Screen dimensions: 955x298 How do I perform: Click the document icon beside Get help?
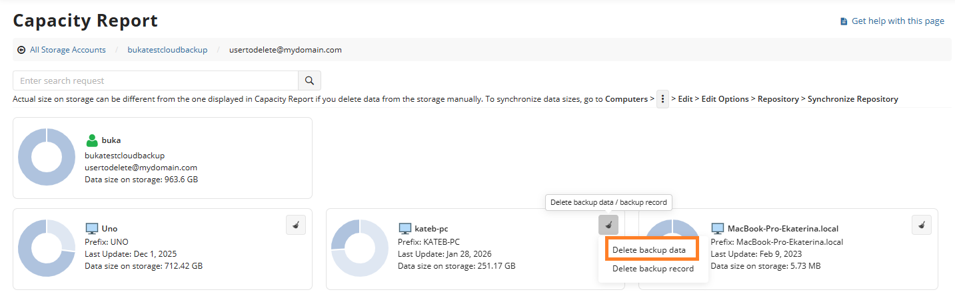click(x=844, y=21)
